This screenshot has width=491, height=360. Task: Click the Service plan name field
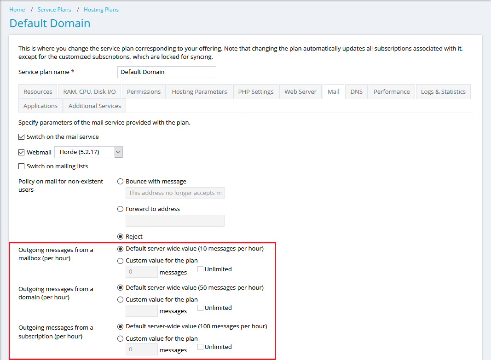point(167,72)
